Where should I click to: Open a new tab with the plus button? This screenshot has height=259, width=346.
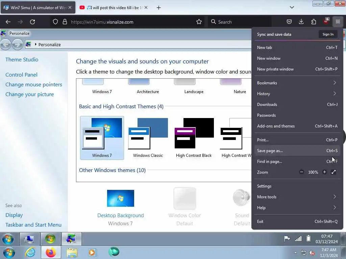point(158,8)
